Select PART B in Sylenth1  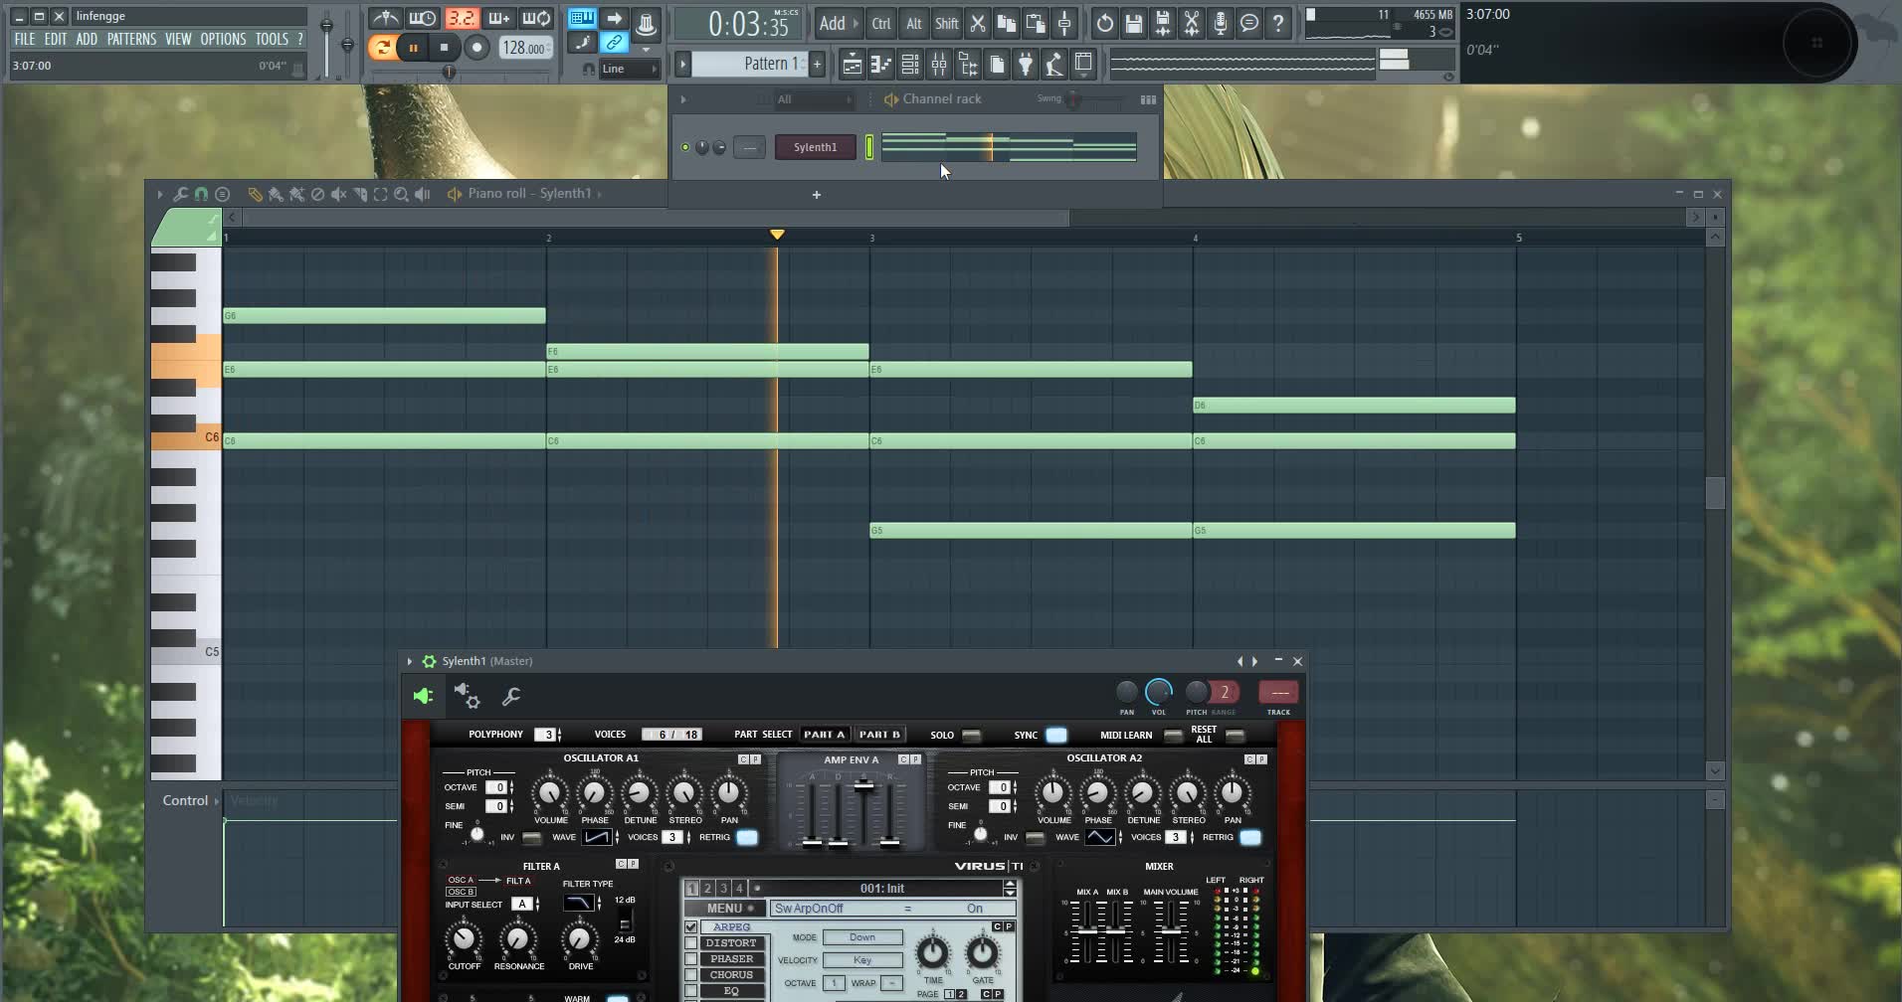pos(879,735)
